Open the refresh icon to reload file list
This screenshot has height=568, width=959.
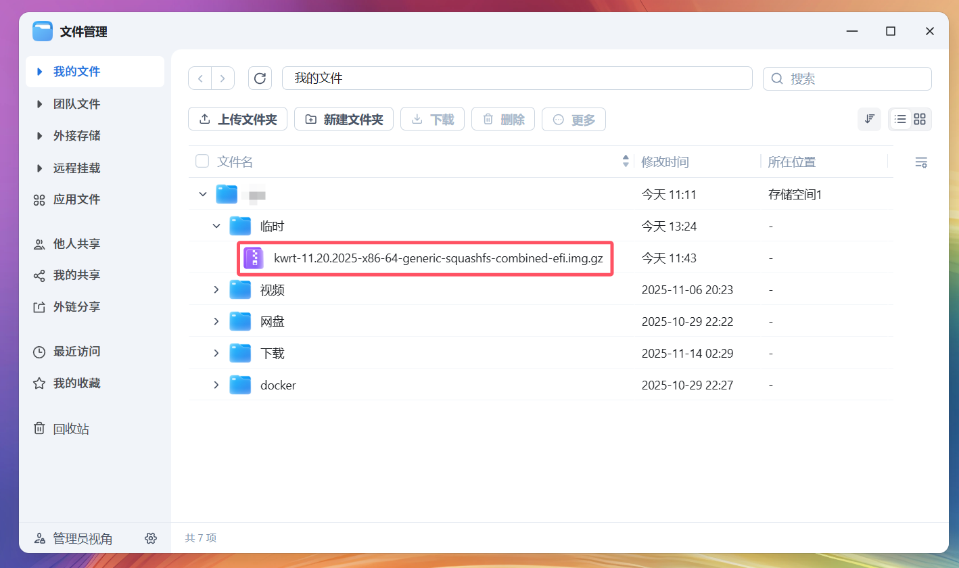[x=260, y=78]
